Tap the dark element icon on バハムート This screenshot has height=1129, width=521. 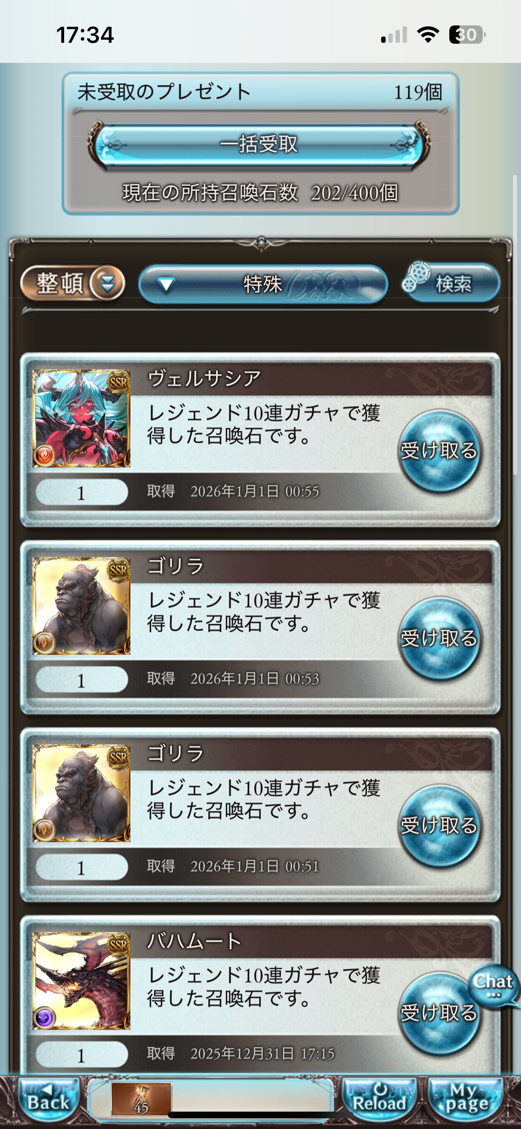coord(44,1018)
